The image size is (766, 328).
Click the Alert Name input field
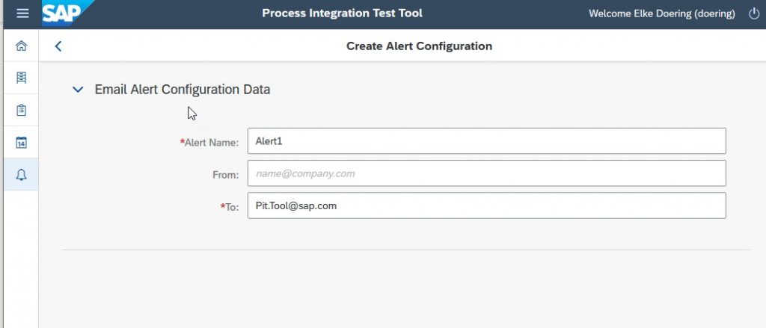tap(486, 141)
